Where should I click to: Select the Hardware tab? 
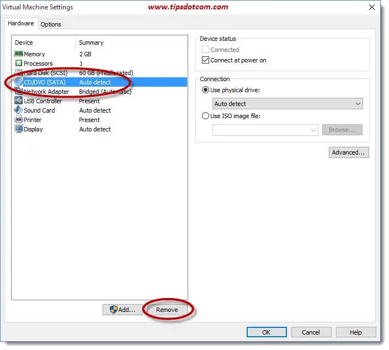coord(21,23)
